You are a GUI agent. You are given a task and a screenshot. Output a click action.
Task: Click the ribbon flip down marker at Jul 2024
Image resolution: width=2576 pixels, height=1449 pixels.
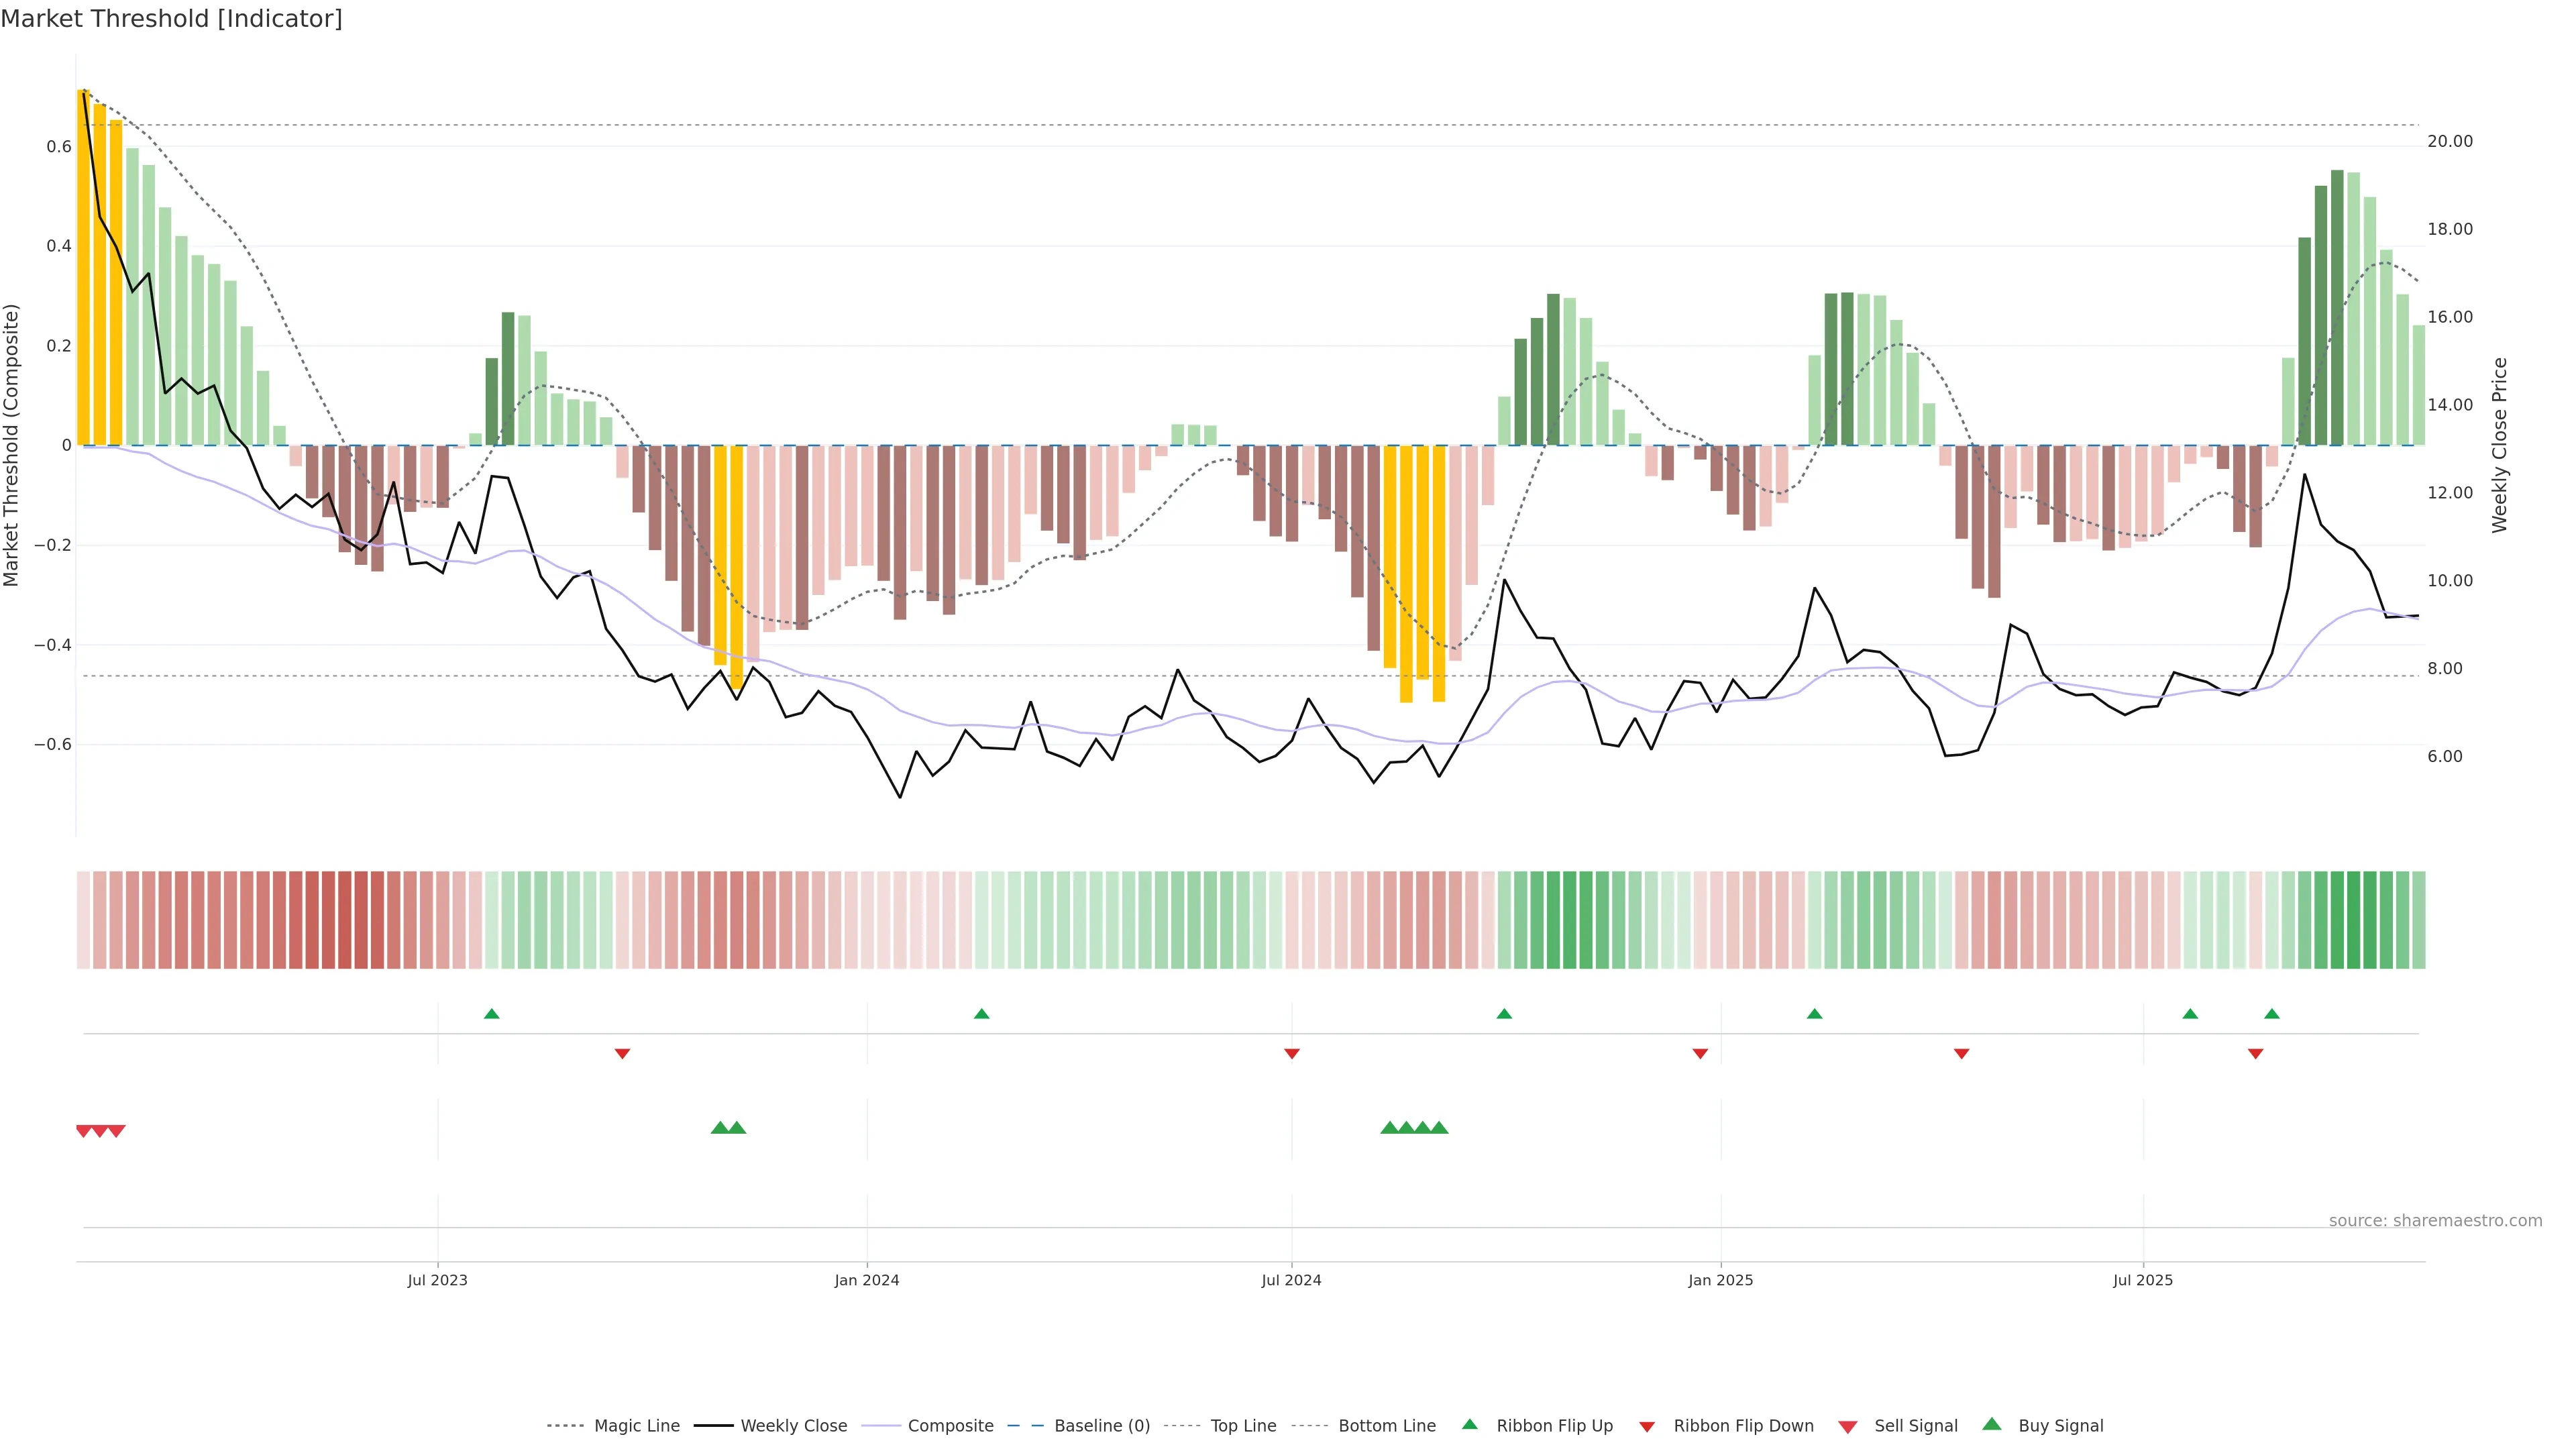[1291, 1053]
